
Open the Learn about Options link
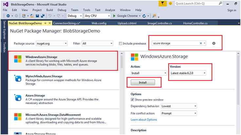[144, 120]
